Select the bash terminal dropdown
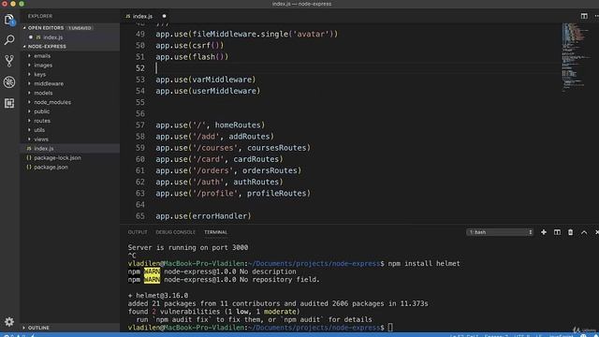 click(500, 232)
